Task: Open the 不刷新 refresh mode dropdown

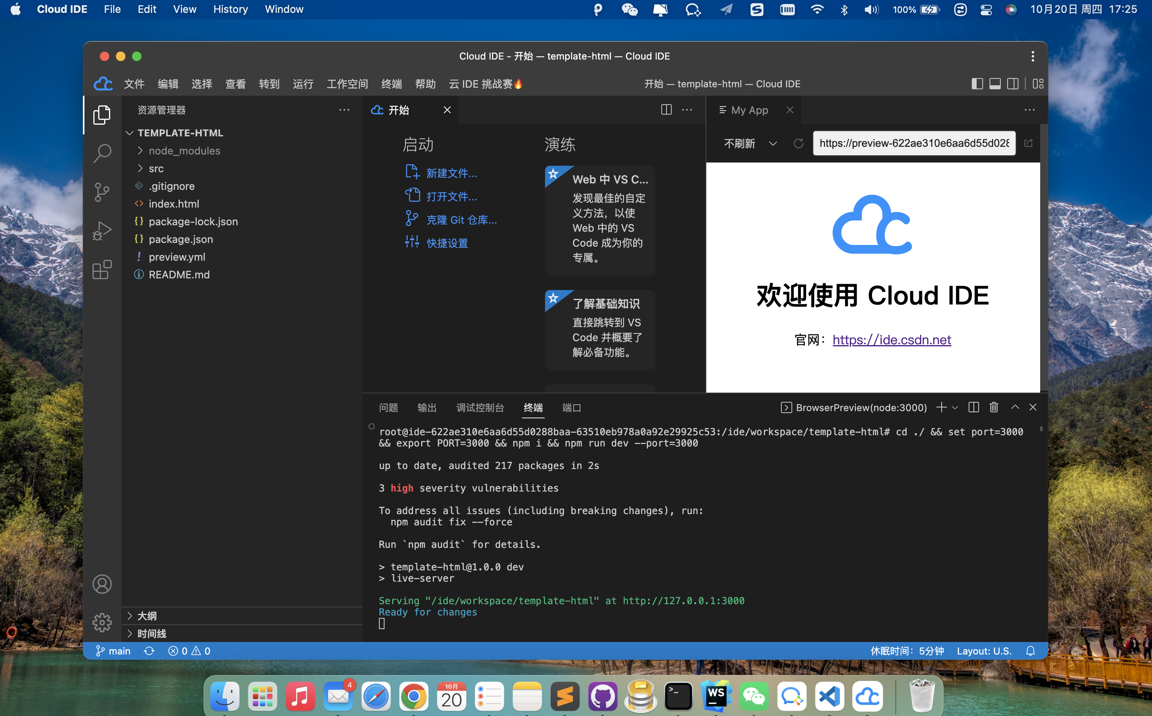Action: [x=750, y=143]
